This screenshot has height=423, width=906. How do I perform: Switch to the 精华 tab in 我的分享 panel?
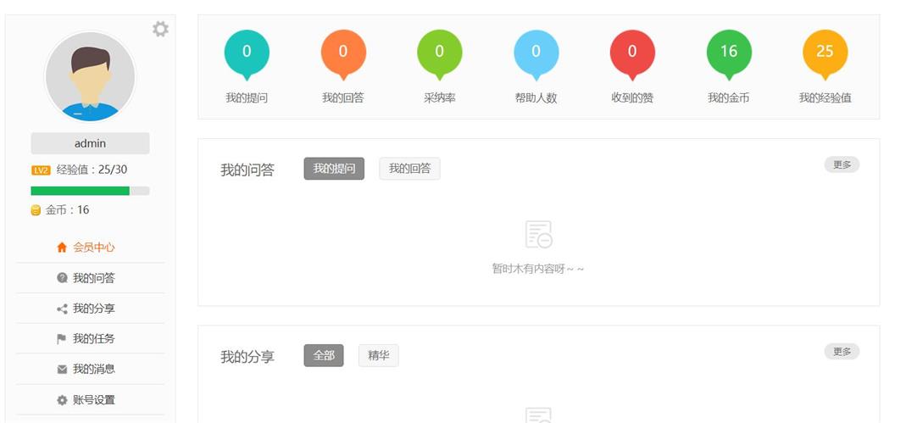379,356
